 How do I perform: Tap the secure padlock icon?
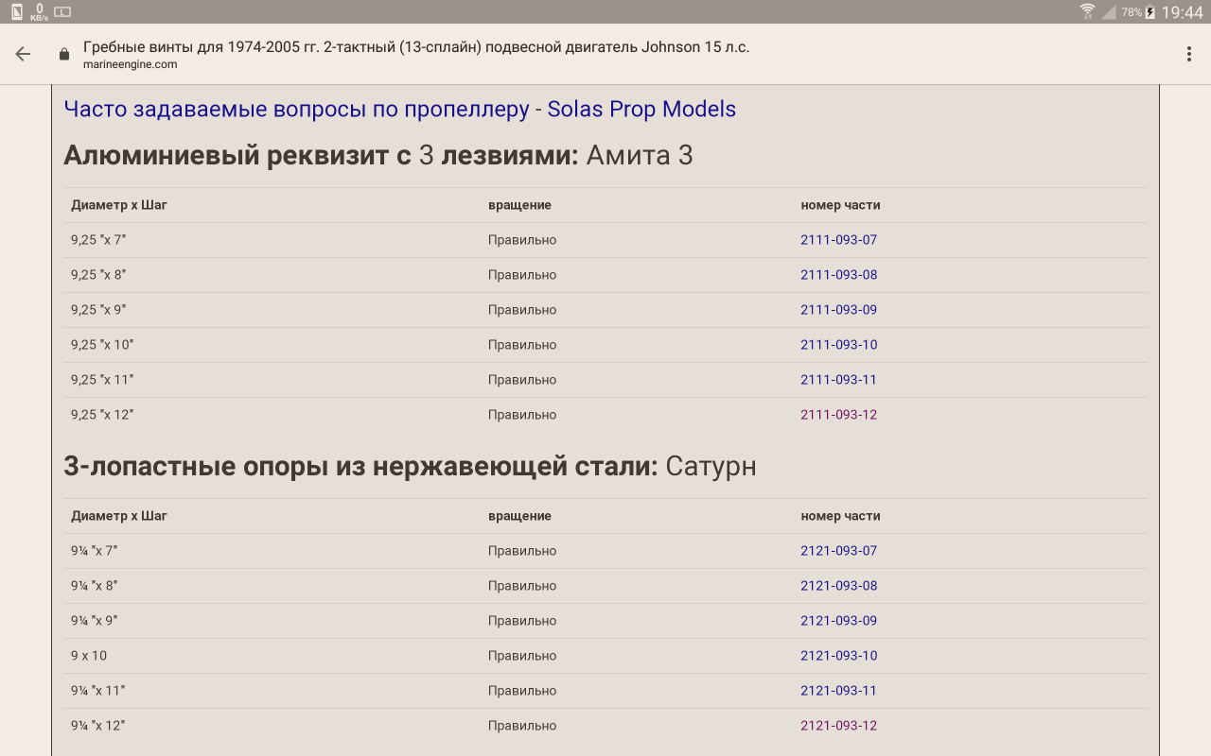pyautogui.click(x=64, y=55)
